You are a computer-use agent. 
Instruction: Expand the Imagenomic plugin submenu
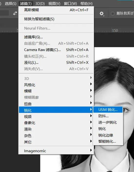coord(56,151)
